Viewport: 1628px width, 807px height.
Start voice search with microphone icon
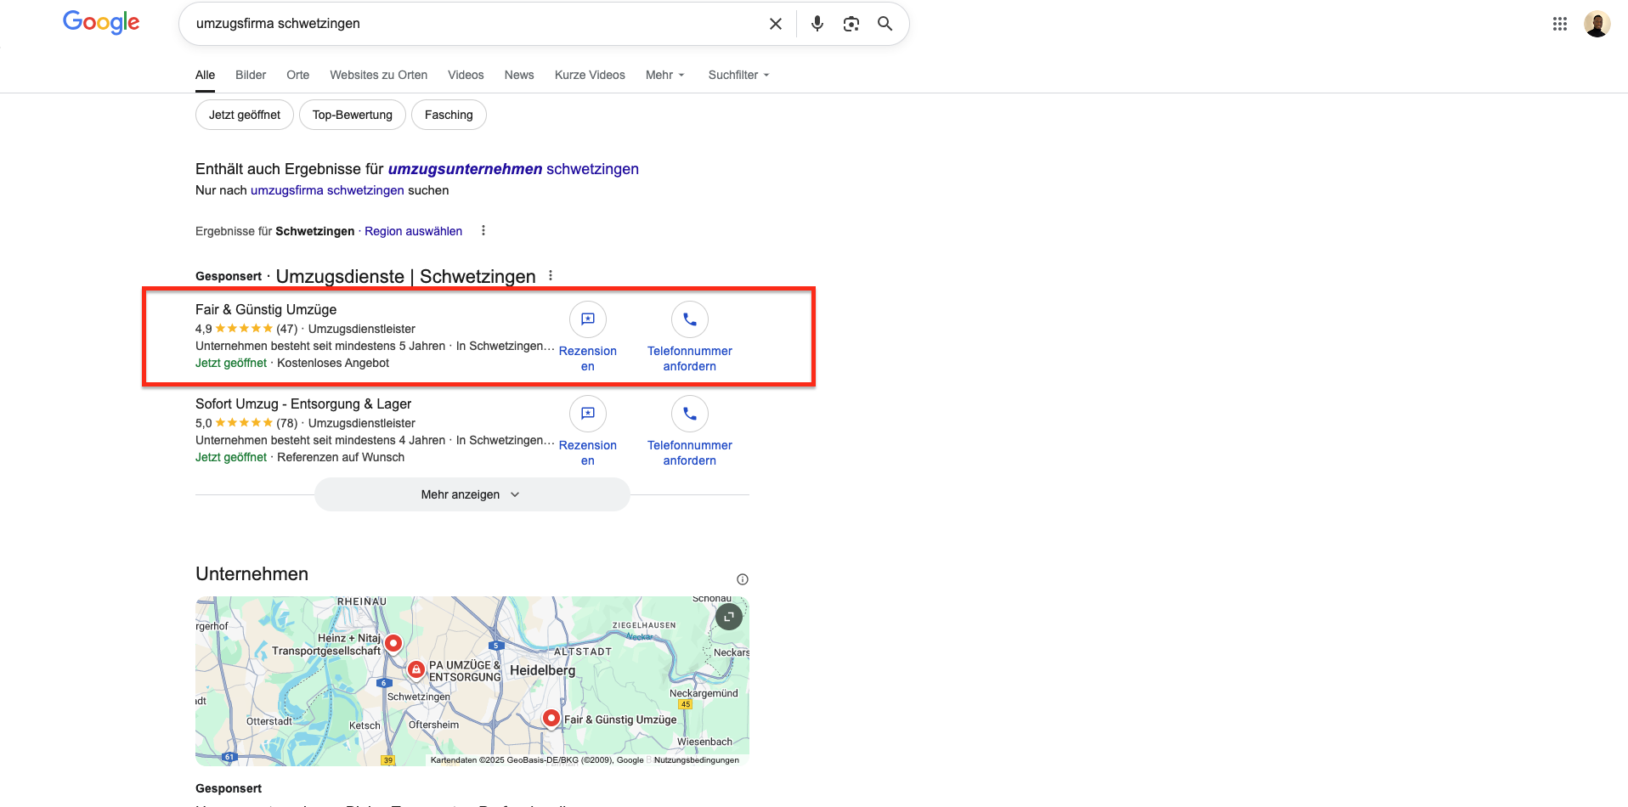[x=817, y=24]
